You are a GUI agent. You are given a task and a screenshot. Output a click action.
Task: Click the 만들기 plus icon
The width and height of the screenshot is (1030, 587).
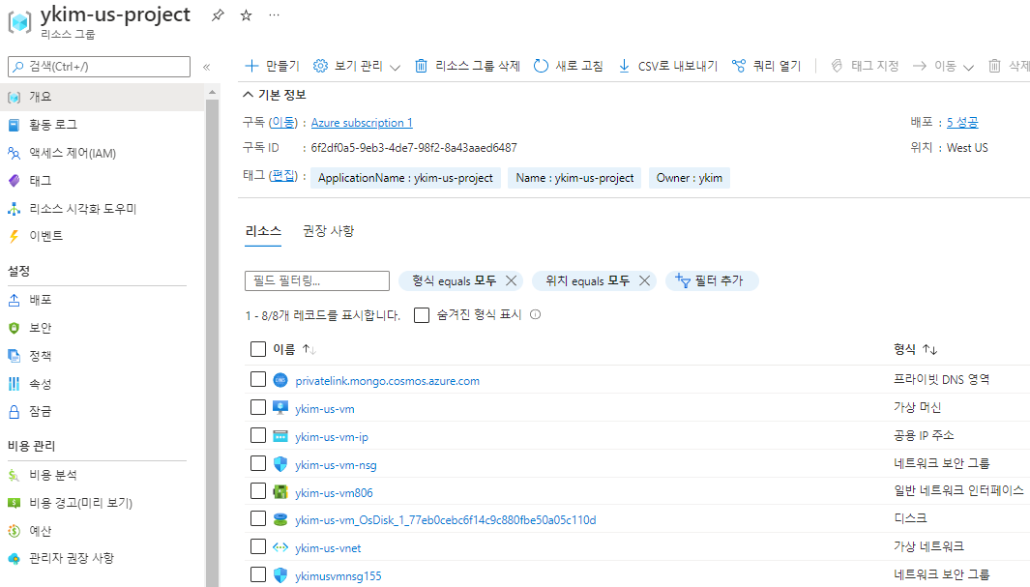coord(251,66)
